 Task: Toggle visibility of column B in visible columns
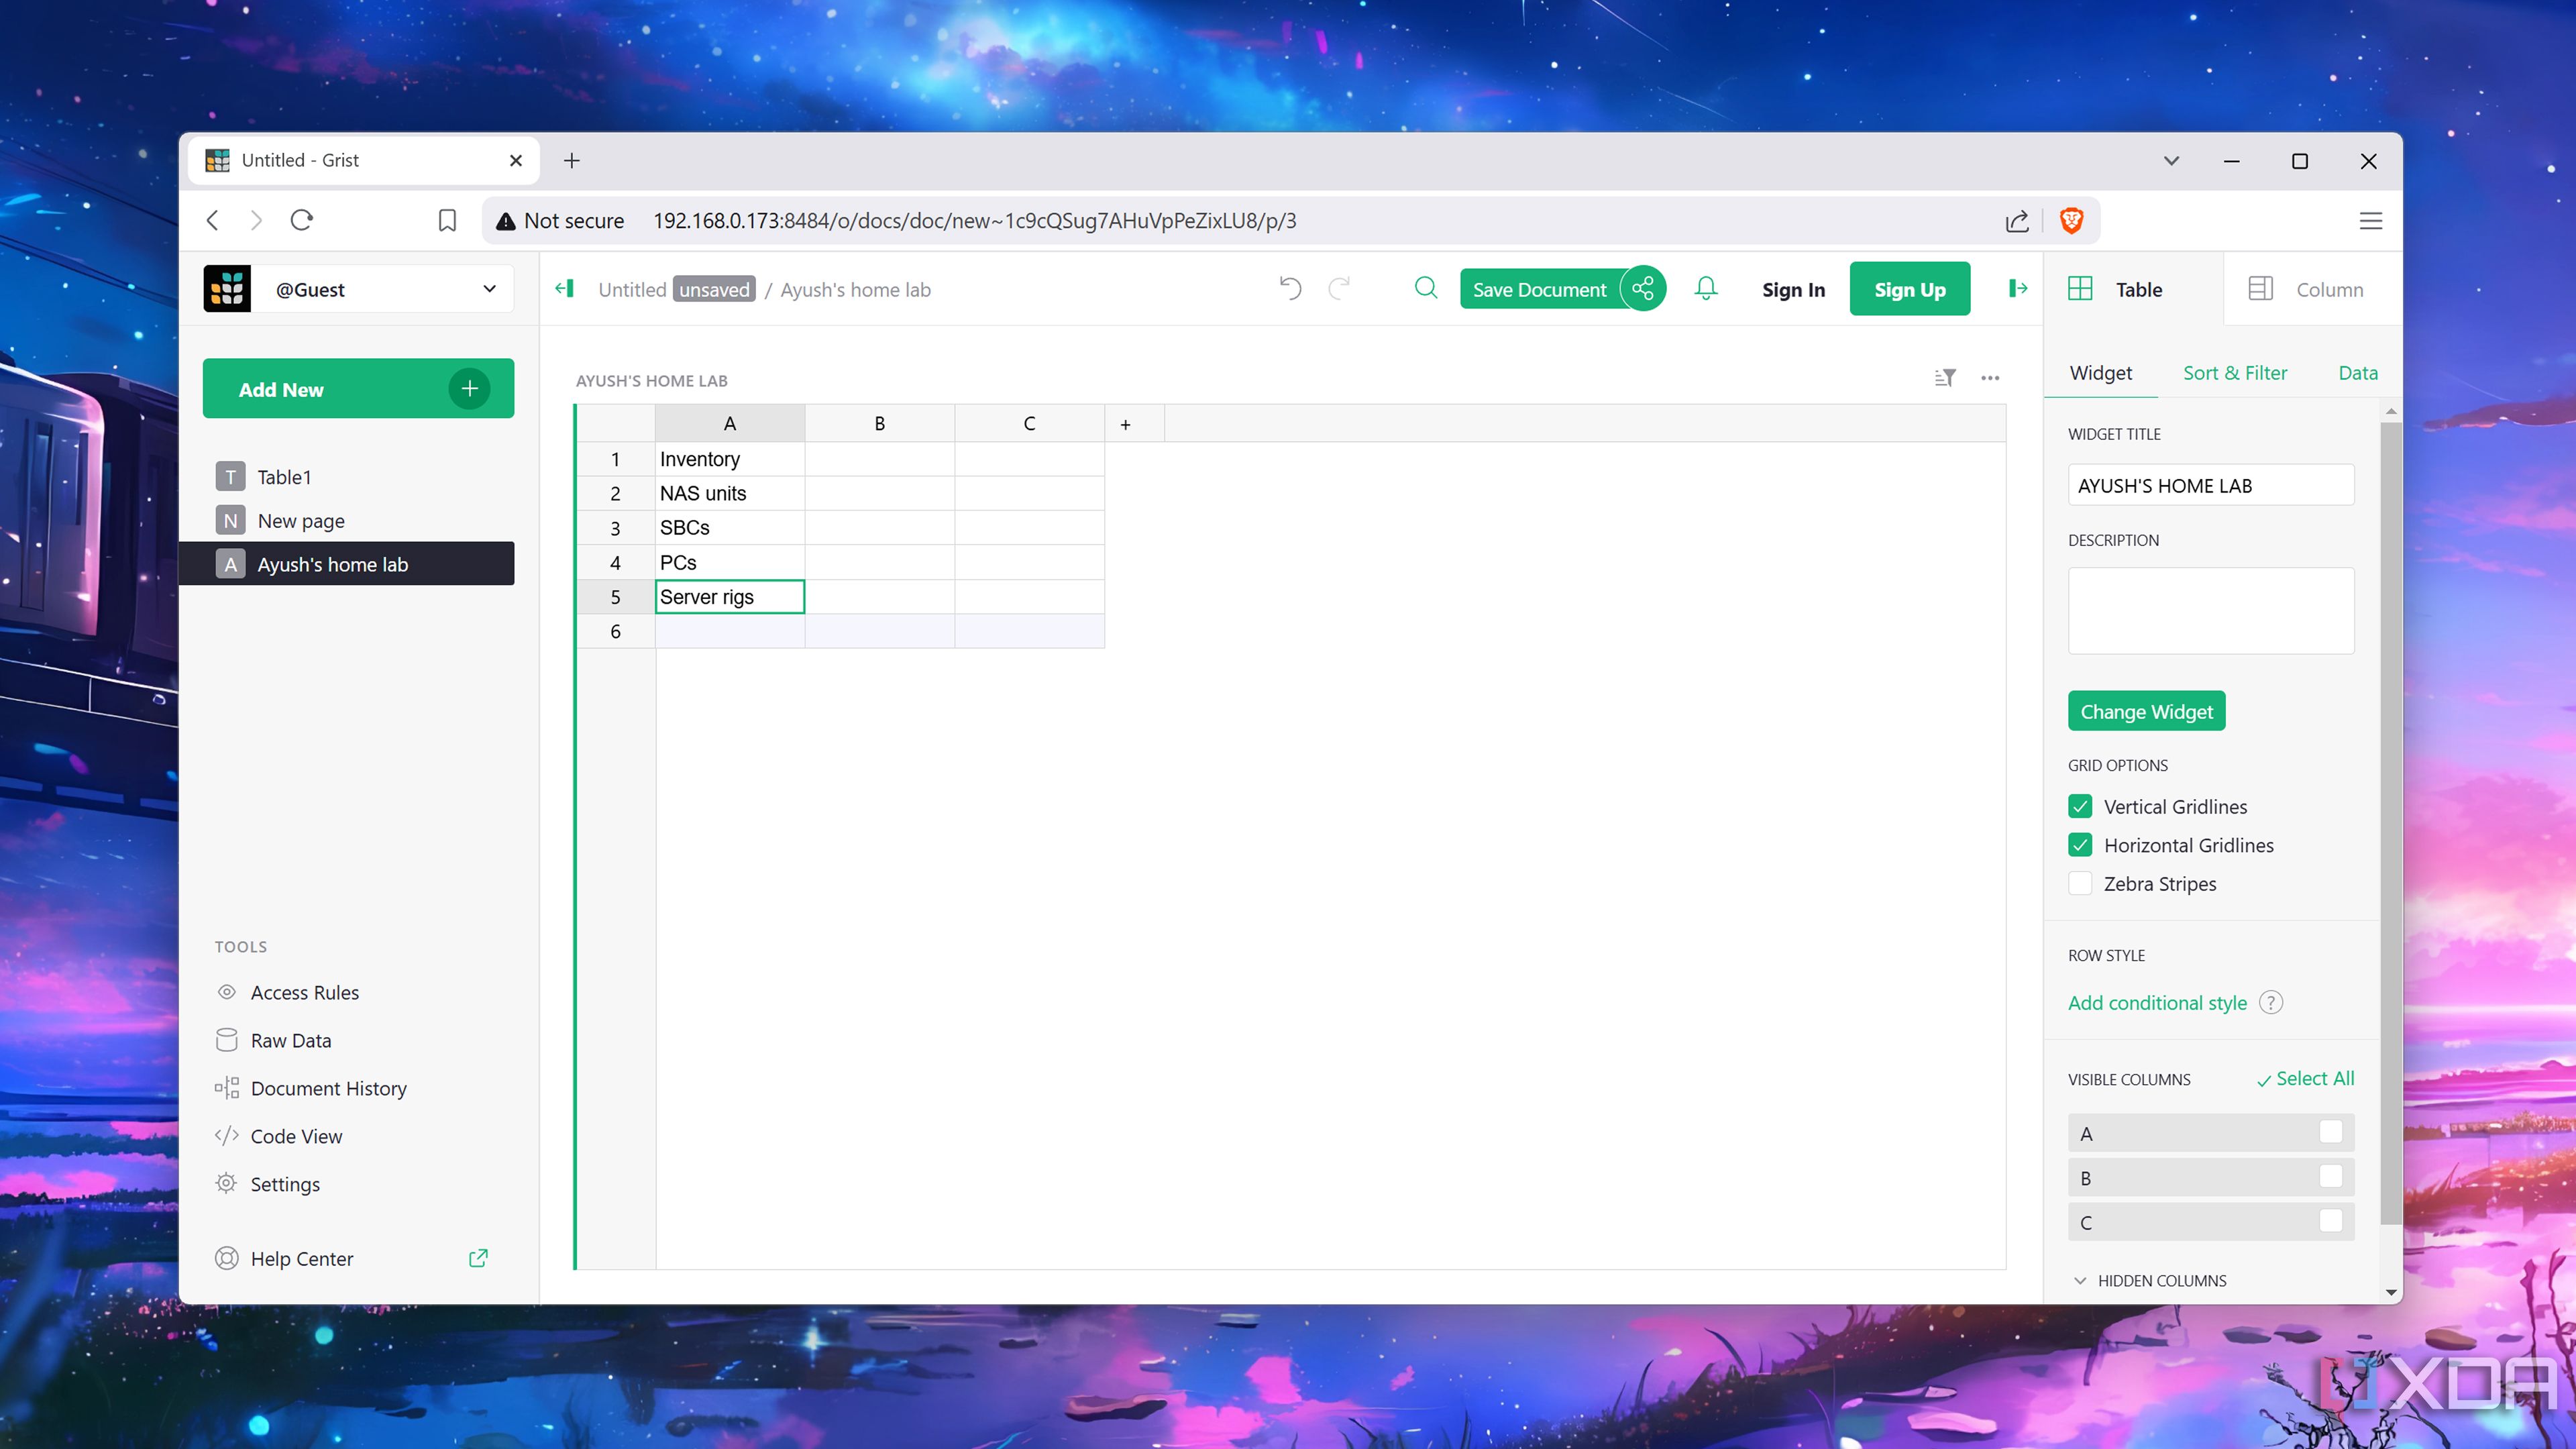click(2332, 1177)
